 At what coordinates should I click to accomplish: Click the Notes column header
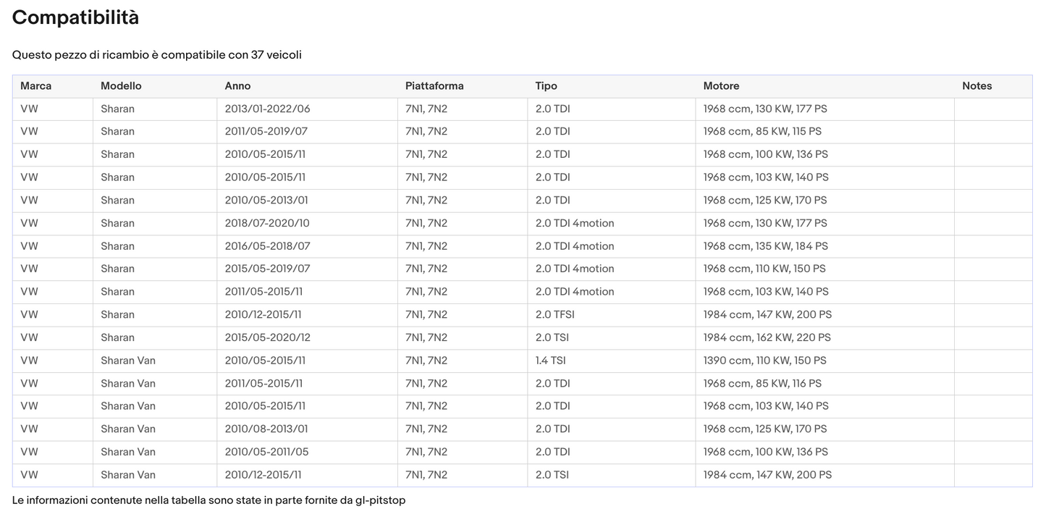coord(977,86)
